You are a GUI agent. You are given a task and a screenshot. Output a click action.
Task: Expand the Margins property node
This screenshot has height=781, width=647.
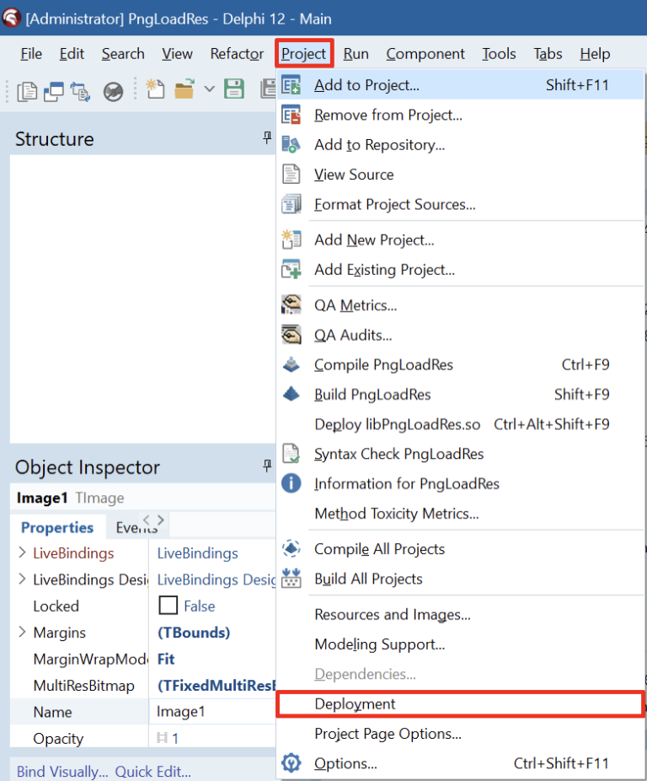click(x=22, y=633)
